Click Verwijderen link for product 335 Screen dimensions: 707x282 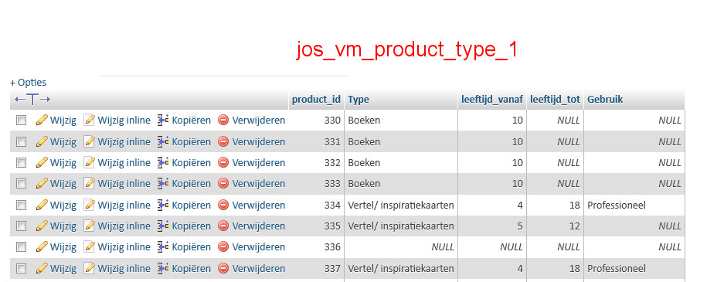(x=259, y=226)
